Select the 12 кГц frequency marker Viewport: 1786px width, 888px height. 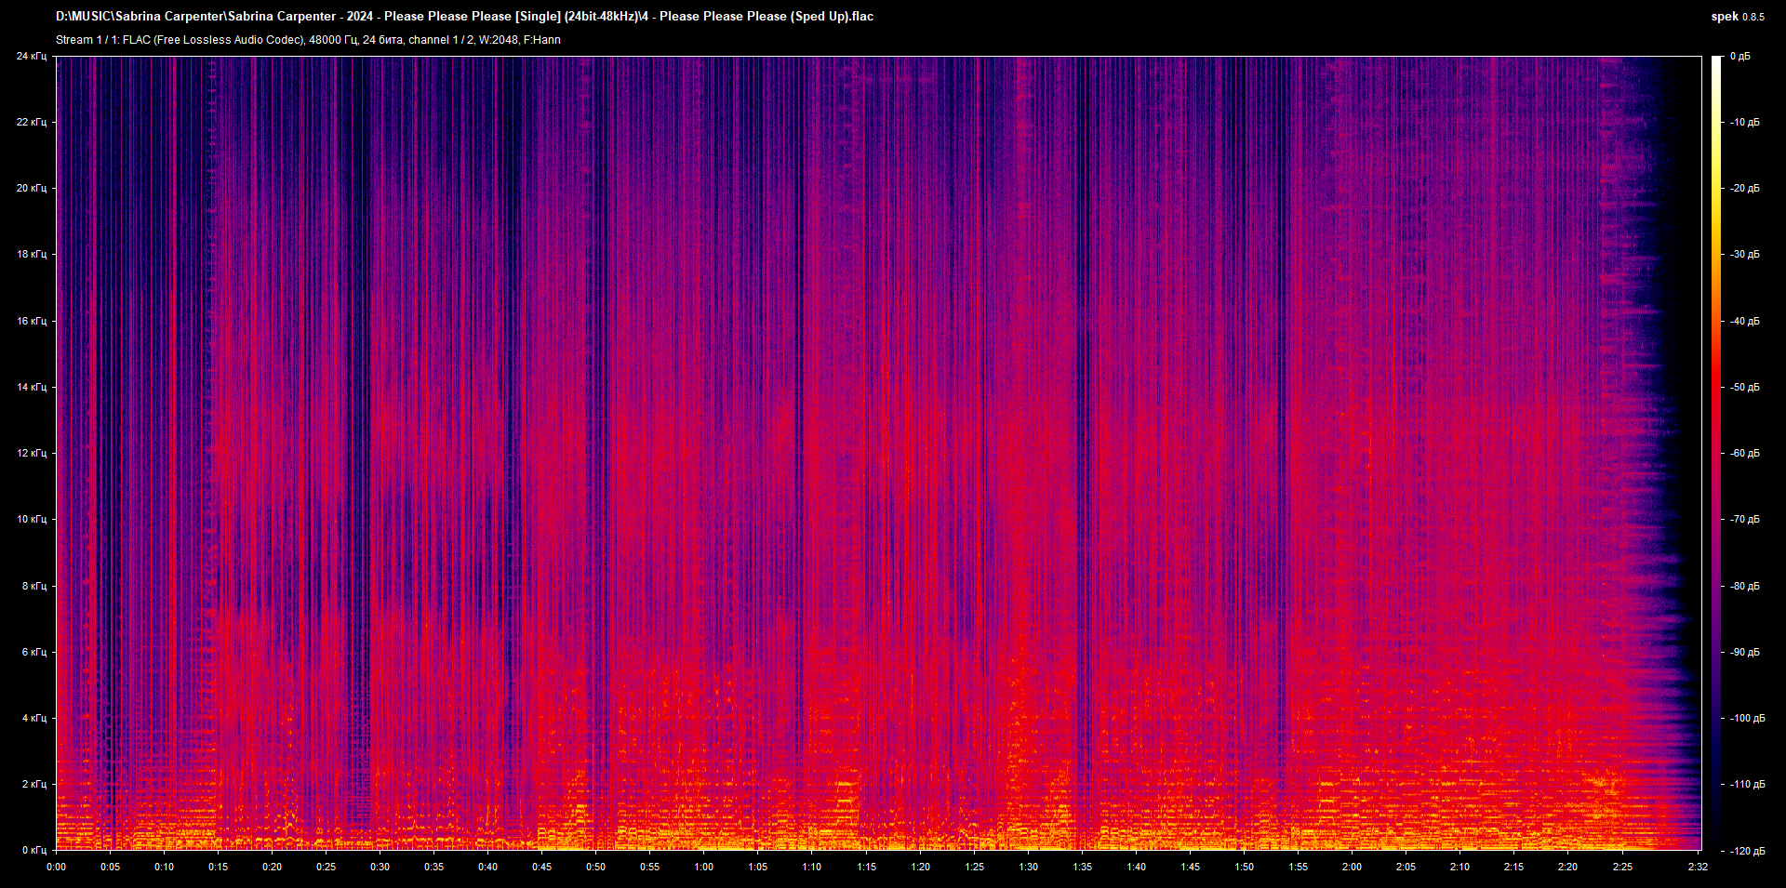tap(33, 453)
